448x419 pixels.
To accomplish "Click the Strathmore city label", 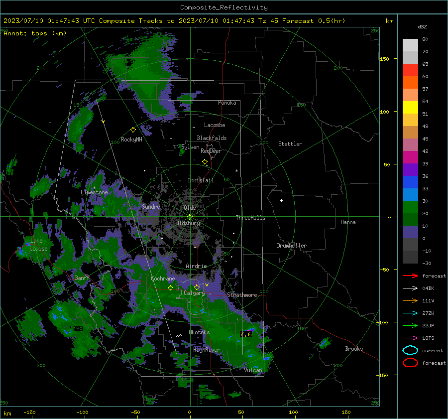I will [x=242, y=295].
